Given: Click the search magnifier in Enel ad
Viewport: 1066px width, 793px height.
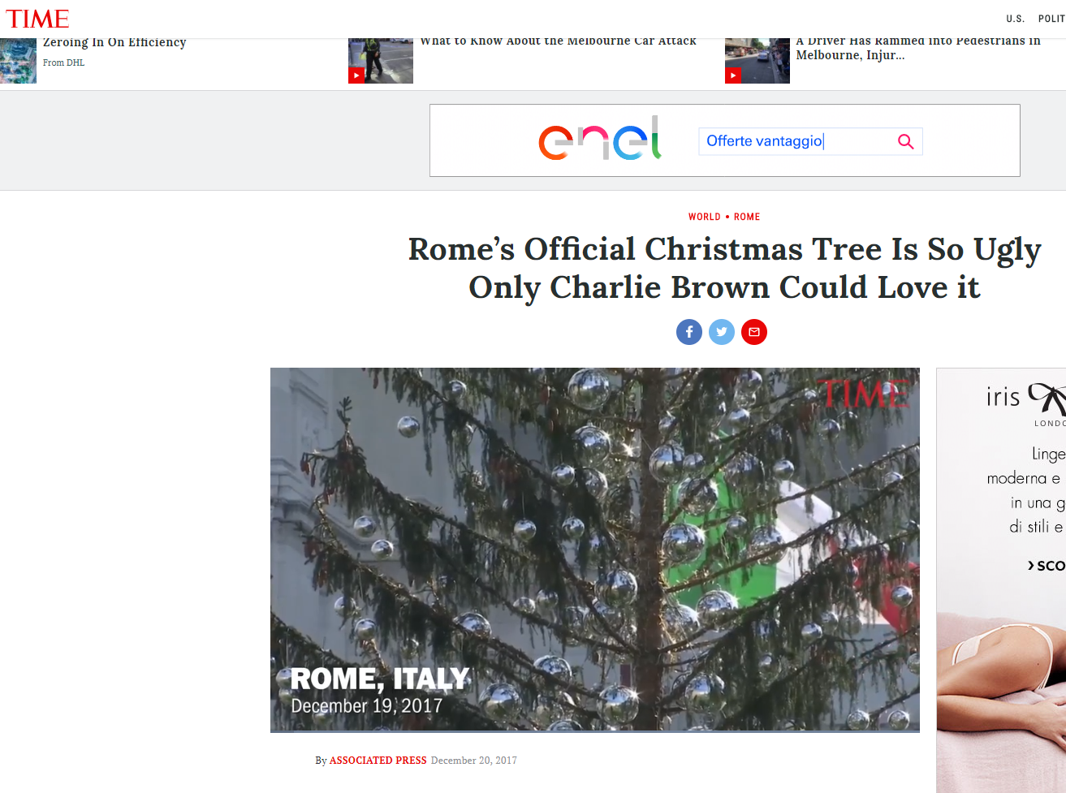Looking at the screenshot, I should (906, 142).
